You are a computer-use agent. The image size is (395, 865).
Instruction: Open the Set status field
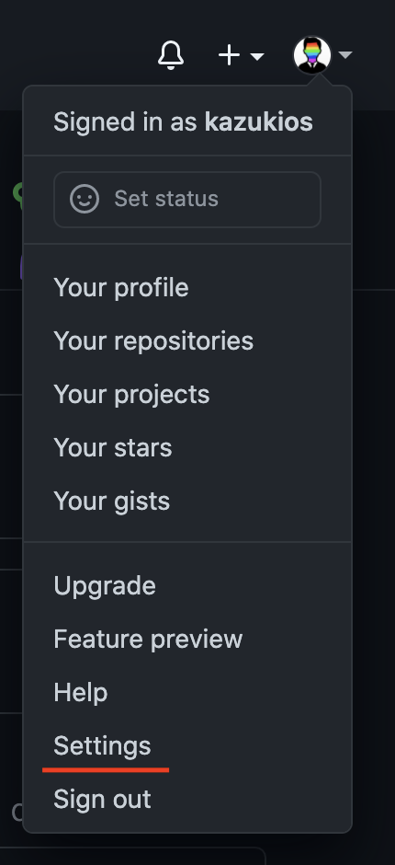click(x=187, y=199)
